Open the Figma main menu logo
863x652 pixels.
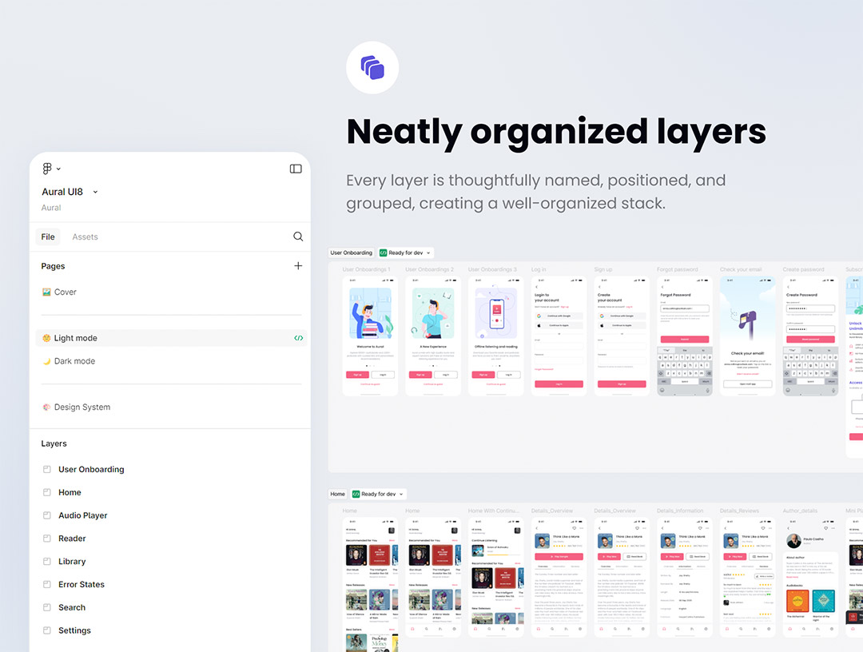point(48,169)
